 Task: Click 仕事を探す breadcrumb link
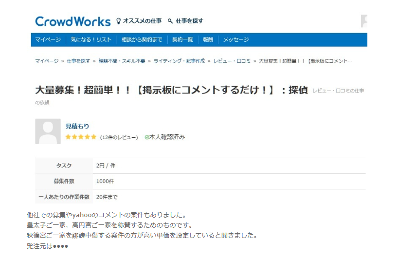click(78, 61)
